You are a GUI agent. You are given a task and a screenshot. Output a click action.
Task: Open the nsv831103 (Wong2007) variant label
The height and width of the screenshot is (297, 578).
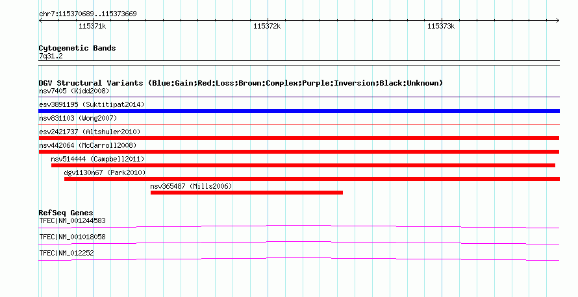[78, 118]
